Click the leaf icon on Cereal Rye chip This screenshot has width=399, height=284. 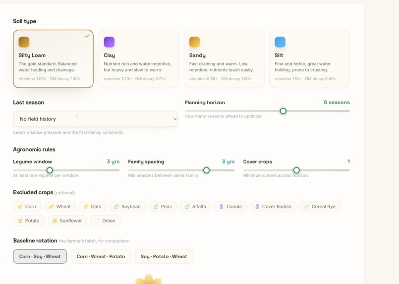click(307, 207)
